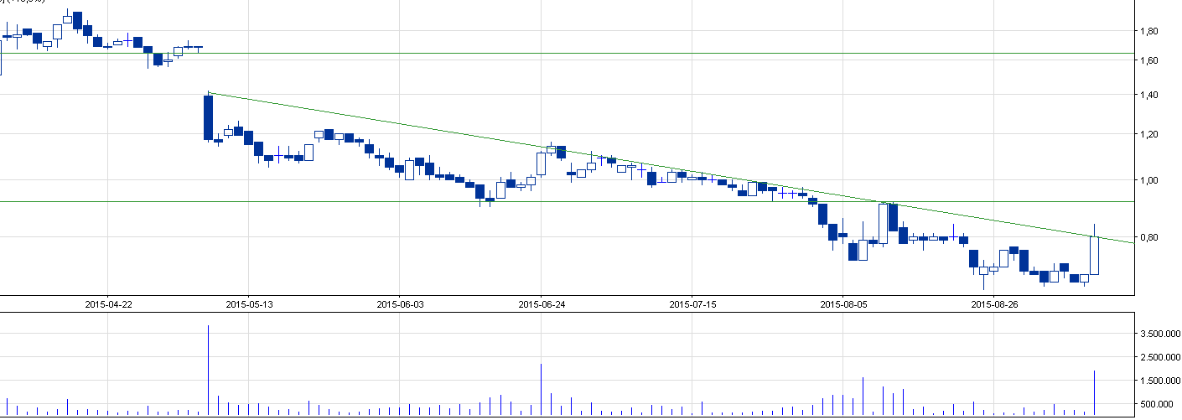Click the 2015-07-15 date axis label
This screenshot has width=1182, height=420.
coord(692,304)
